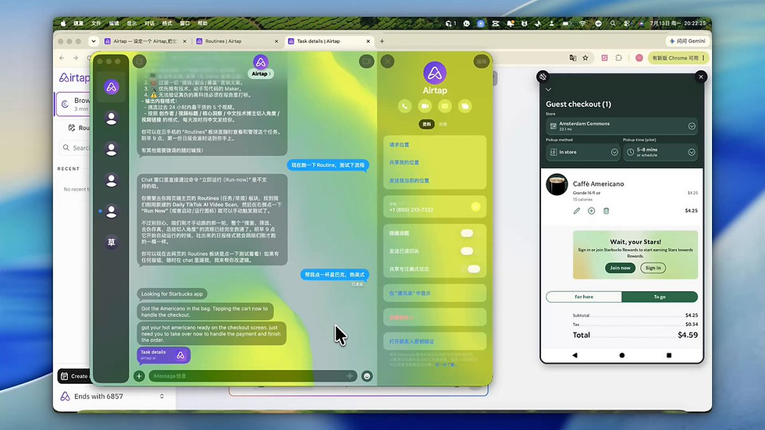Expand the Ends with 6857 account selector
This screenshot has width=765, height=430.
162,396
